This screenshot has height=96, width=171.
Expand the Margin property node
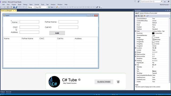click(x=135, y=52)
